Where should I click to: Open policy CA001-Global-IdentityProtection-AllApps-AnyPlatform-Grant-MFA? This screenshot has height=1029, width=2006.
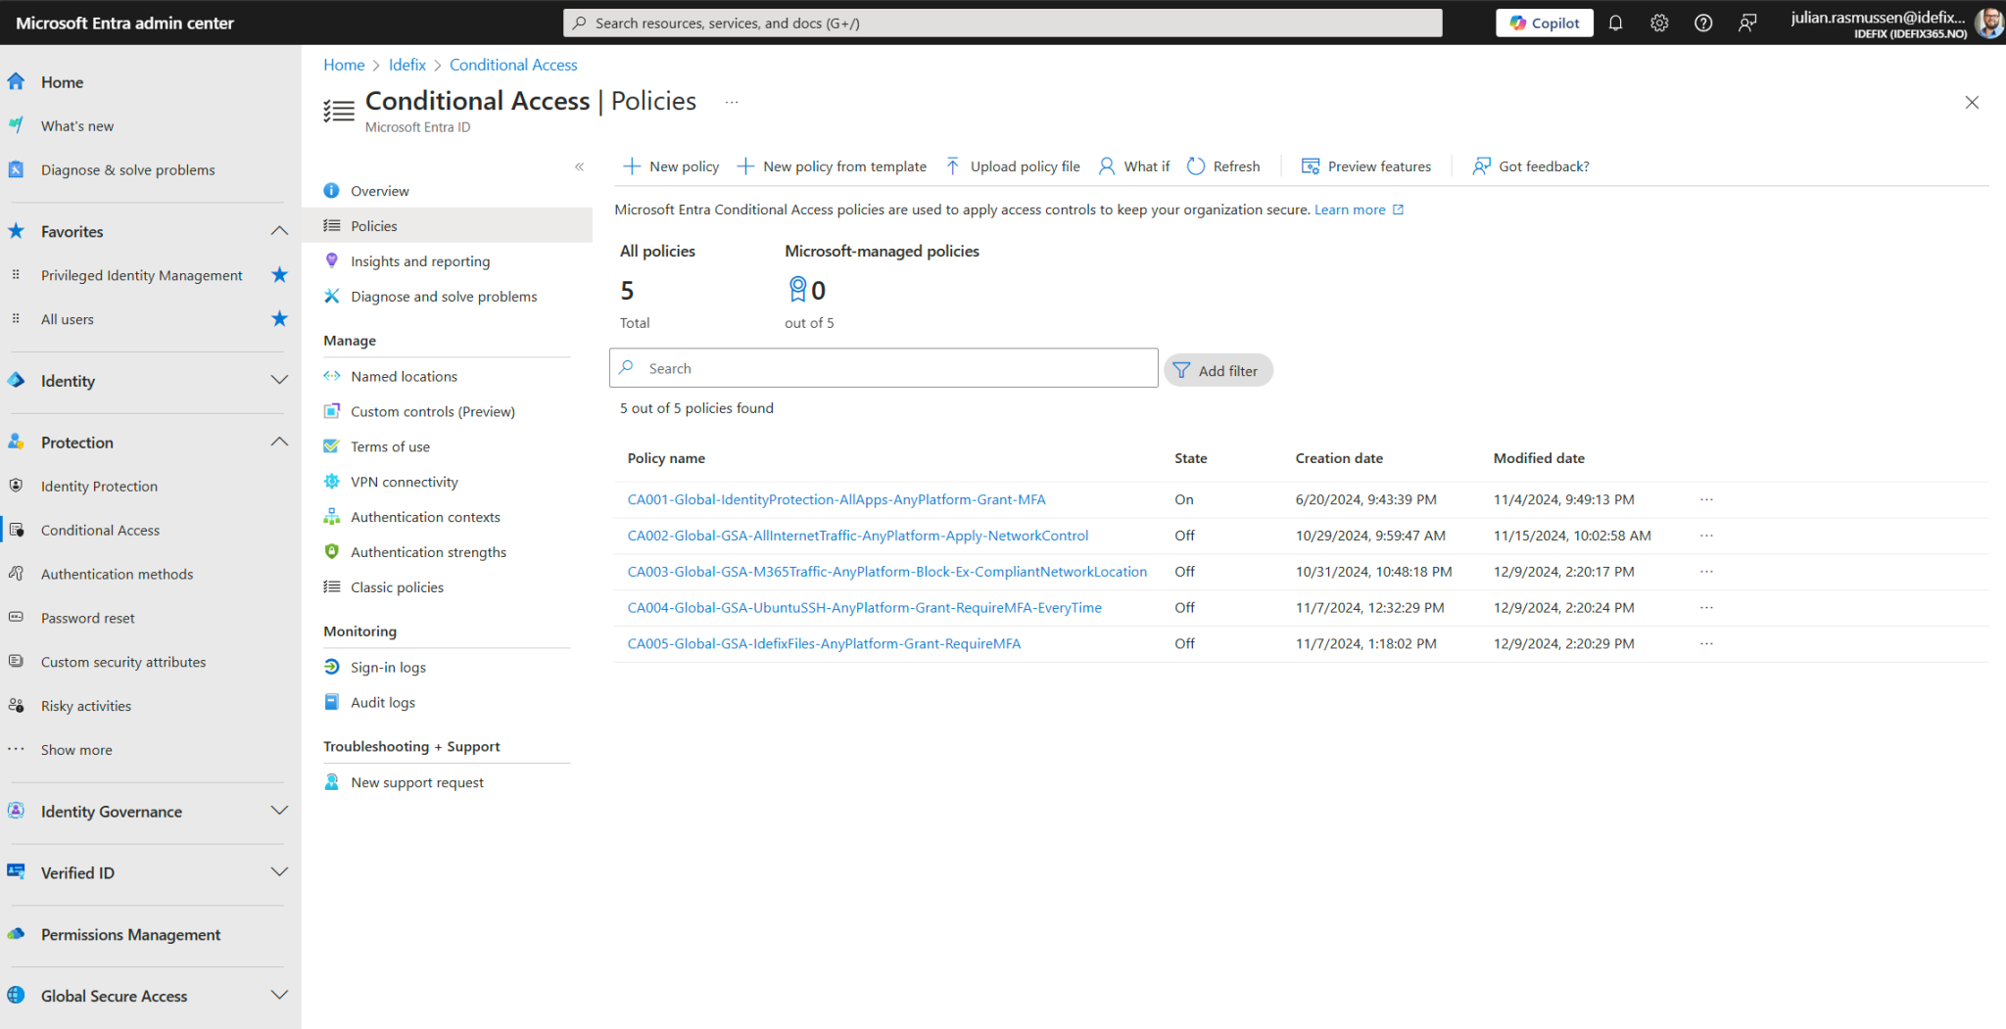click(836, 499)
